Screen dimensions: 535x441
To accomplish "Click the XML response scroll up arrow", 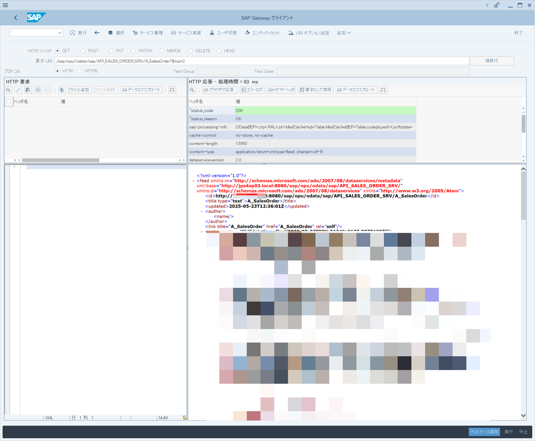I will [x=523, y=169].
